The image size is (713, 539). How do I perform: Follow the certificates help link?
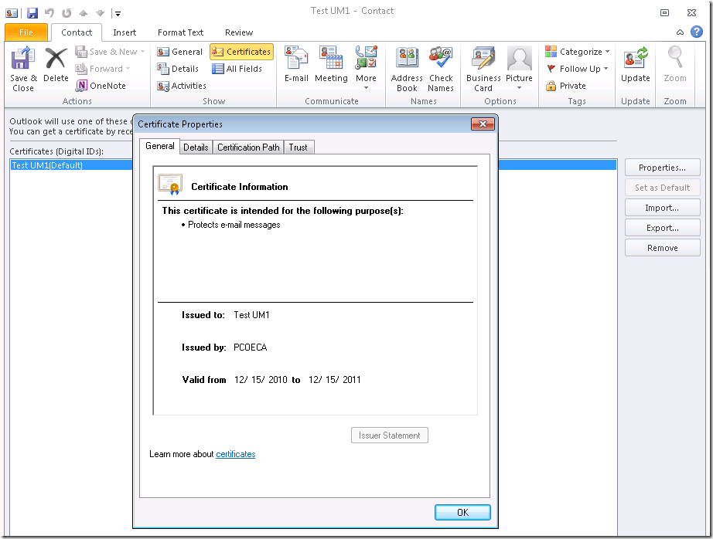236,454
